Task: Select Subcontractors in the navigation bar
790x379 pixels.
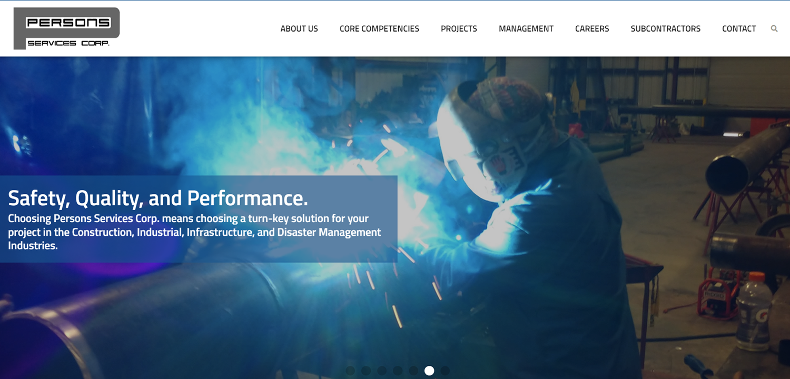Action: [666, 29]
